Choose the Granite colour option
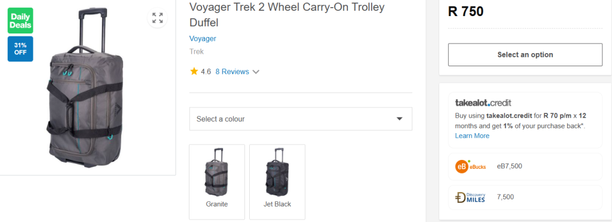Viewport: 612px width, 222px height. [x=217, y=182]
